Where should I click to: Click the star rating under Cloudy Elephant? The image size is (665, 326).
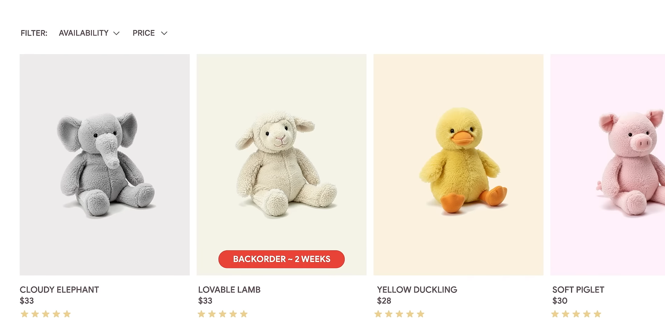46,314
